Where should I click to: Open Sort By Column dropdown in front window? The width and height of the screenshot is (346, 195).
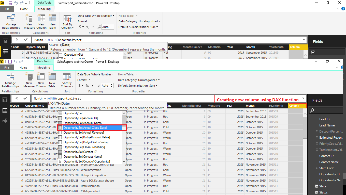[67, 80]
